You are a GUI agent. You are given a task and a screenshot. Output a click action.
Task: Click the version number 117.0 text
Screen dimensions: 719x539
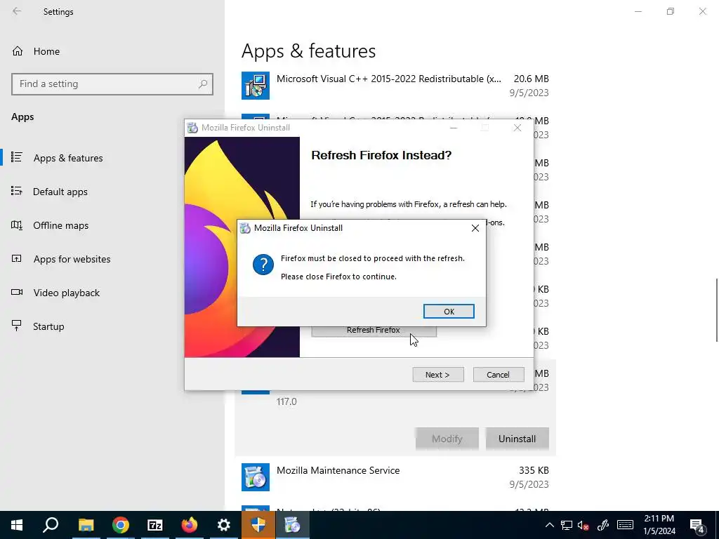tap(286, 401)
